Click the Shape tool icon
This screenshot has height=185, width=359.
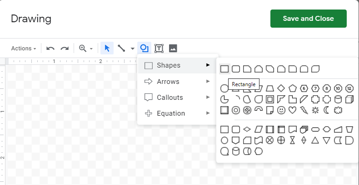(145, 48)
